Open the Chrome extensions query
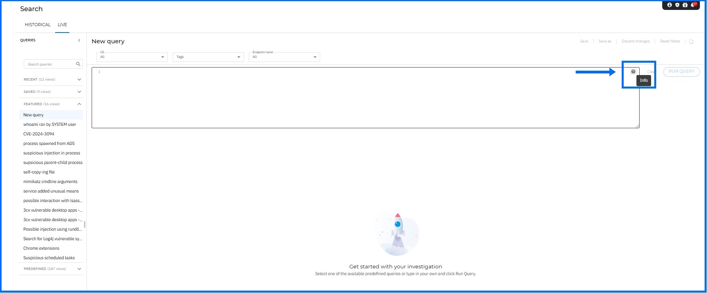This screenshot has width=707, height=293. pyautogui.click(x=41, y=248)
